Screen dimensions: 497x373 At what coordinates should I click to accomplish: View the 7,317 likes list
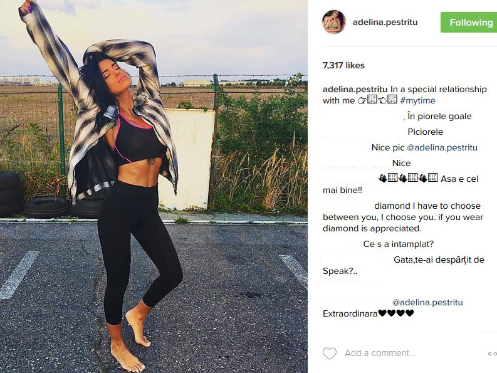coord(343,65)
